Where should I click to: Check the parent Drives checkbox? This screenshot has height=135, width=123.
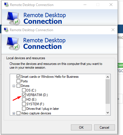[18, 86]
